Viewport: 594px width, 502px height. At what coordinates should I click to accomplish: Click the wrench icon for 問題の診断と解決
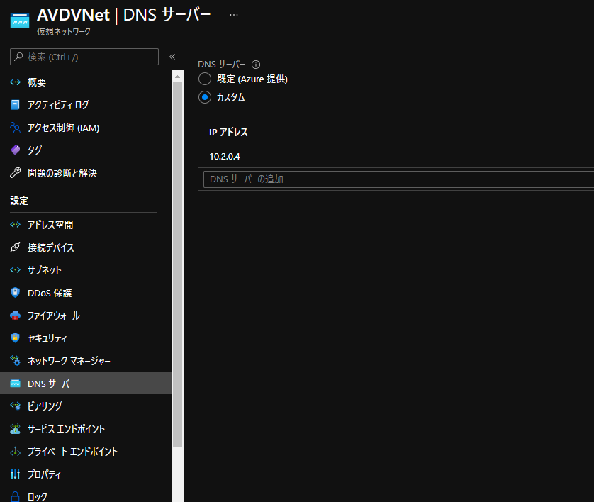point(15,173)
